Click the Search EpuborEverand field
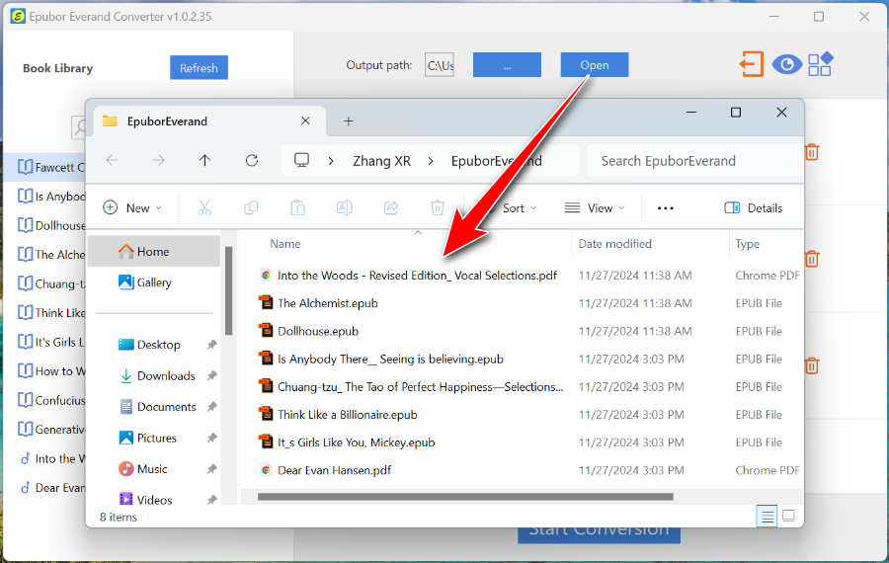889x563 pixels. pos(695,161)
